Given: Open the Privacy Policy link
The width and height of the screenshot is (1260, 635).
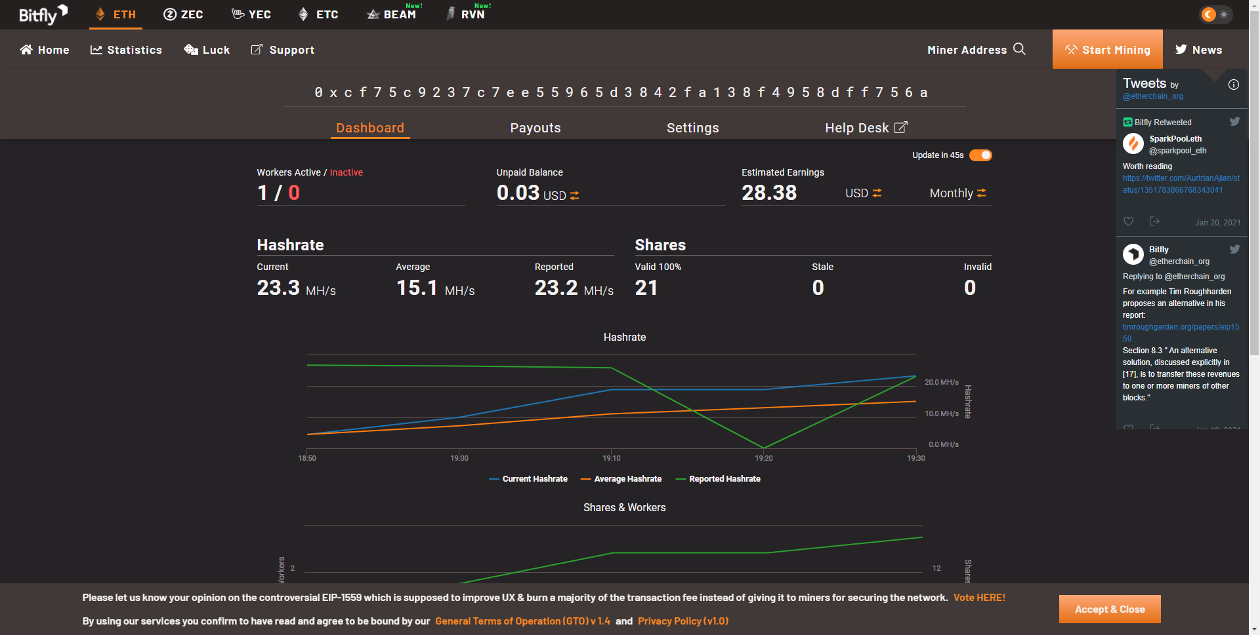Looking at the screenshot, I should coord(683,621).
